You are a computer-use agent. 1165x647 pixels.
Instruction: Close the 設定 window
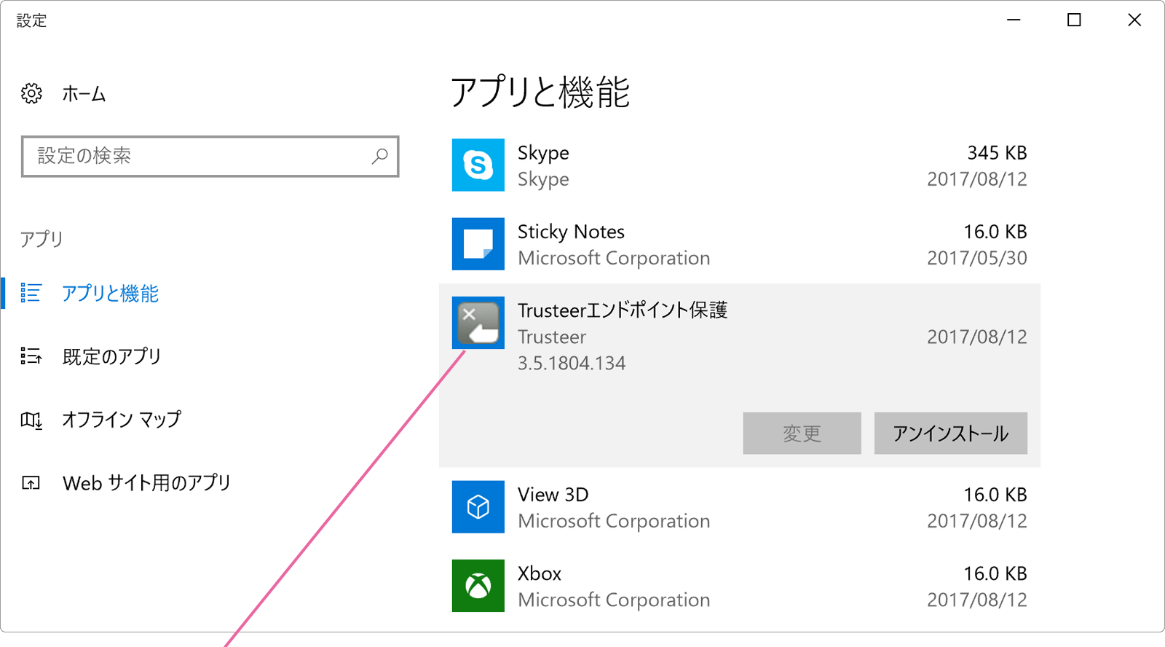point(1134,20)
